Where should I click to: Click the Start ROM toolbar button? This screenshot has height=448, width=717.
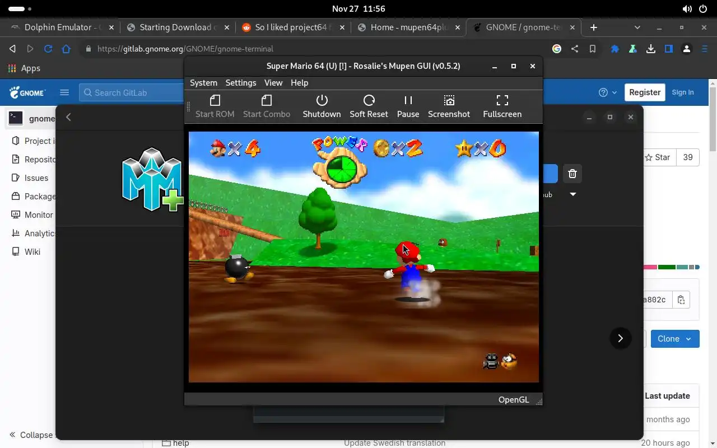pyautogui.click(x=215, y=106)
